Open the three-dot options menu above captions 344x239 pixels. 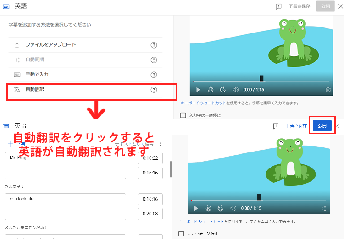click(x=160, y=144)
